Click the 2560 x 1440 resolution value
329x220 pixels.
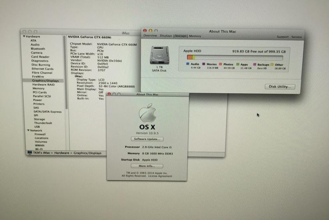[x=108, y=83]
